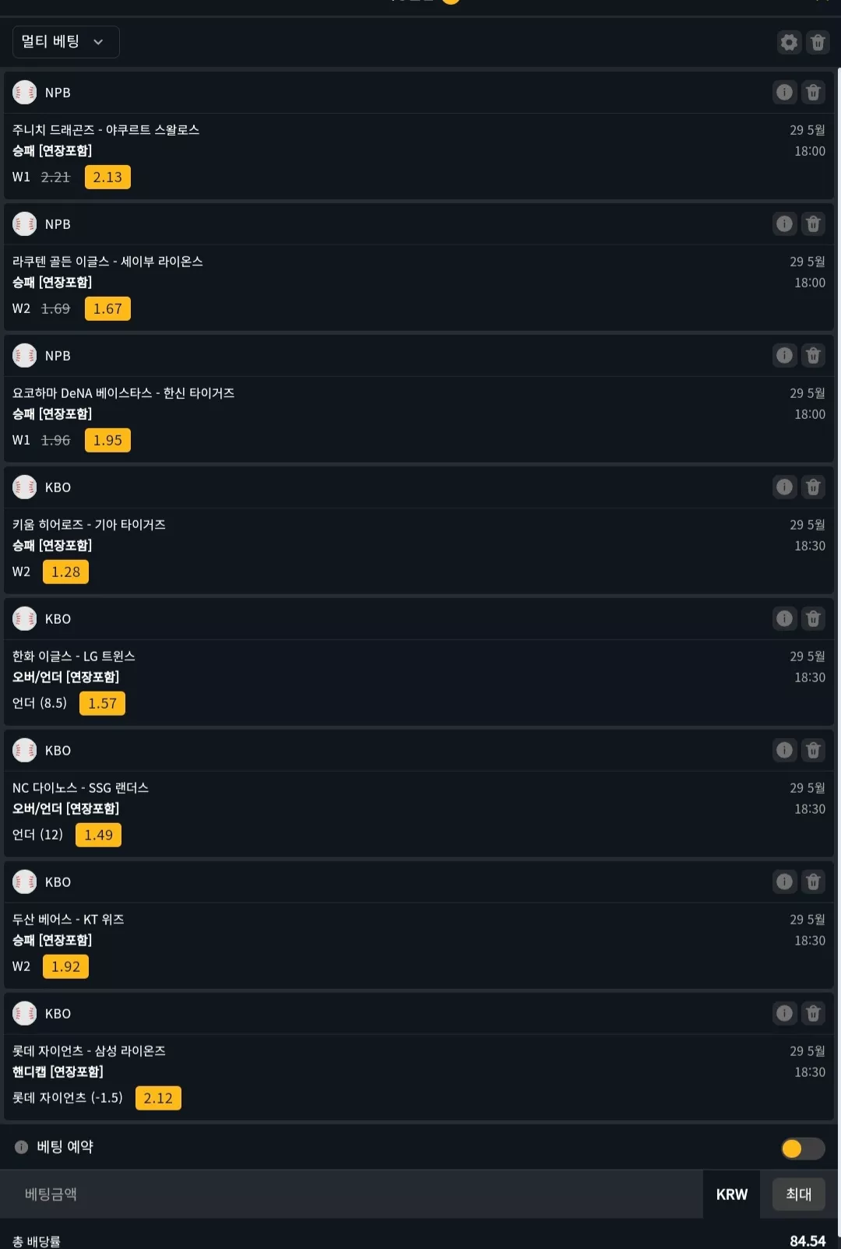Screen dimensions: 841x1249
Task: Delete the 두산 베어스 - KT 위즈 bet
Action: (813, 881)
